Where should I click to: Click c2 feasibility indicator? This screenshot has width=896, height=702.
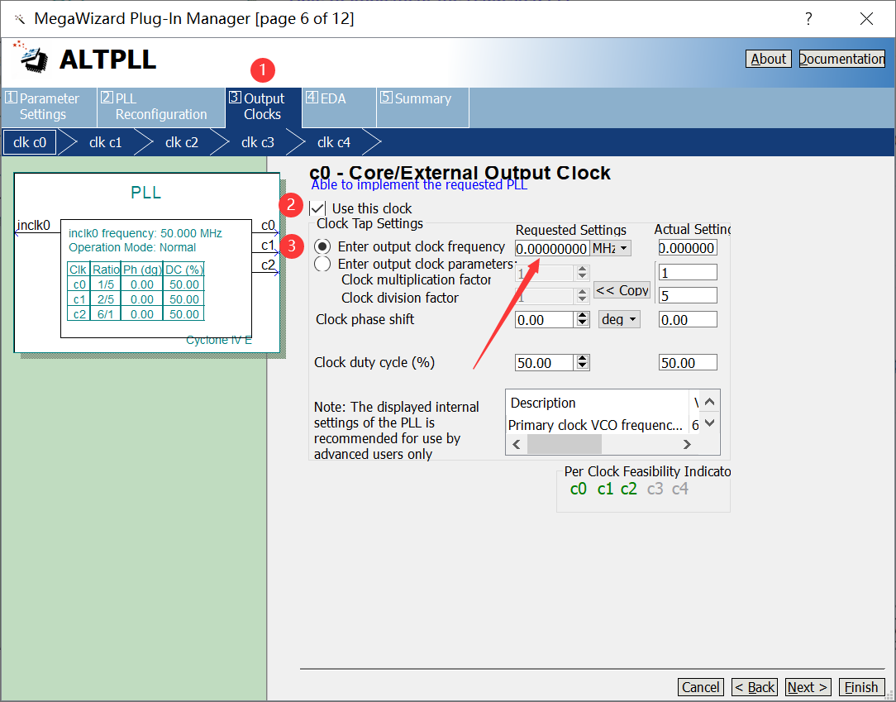pos(628,489)
